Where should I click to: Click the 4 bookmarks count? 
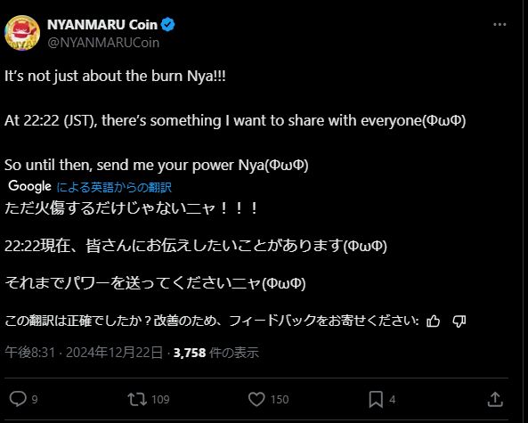393,400
